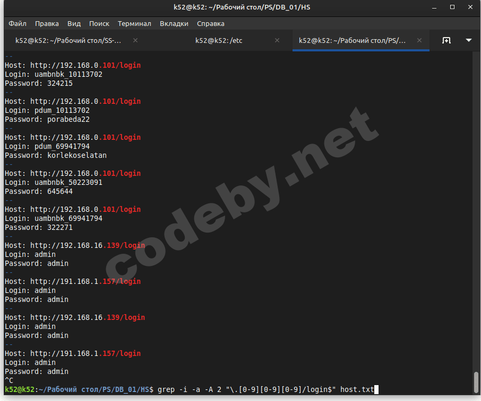Switch to the k52@k52:/etc tab

219,40
